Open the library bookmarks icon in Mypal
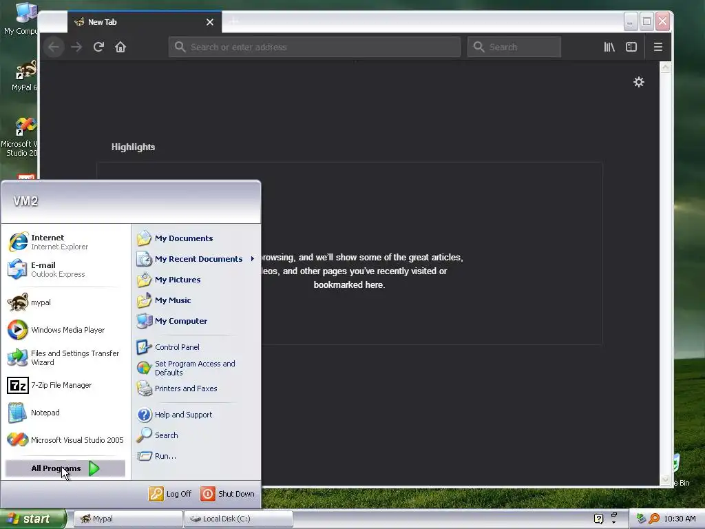705x529 pixels. [x=609, y=47]
